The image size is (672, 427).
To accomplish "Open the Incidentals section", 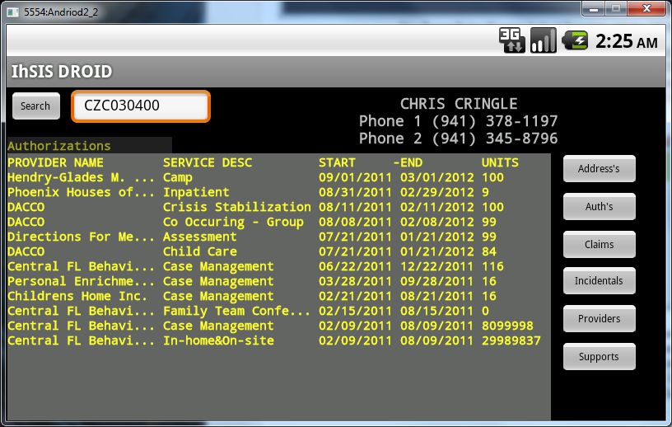I will (600, 280).
